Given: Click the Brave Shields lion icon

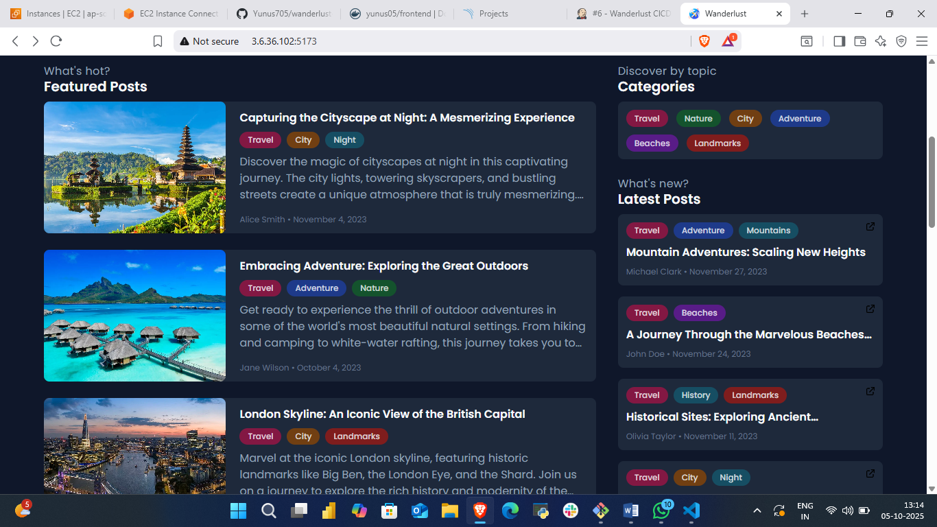Looking at the screenshot, I should point(704,41).
